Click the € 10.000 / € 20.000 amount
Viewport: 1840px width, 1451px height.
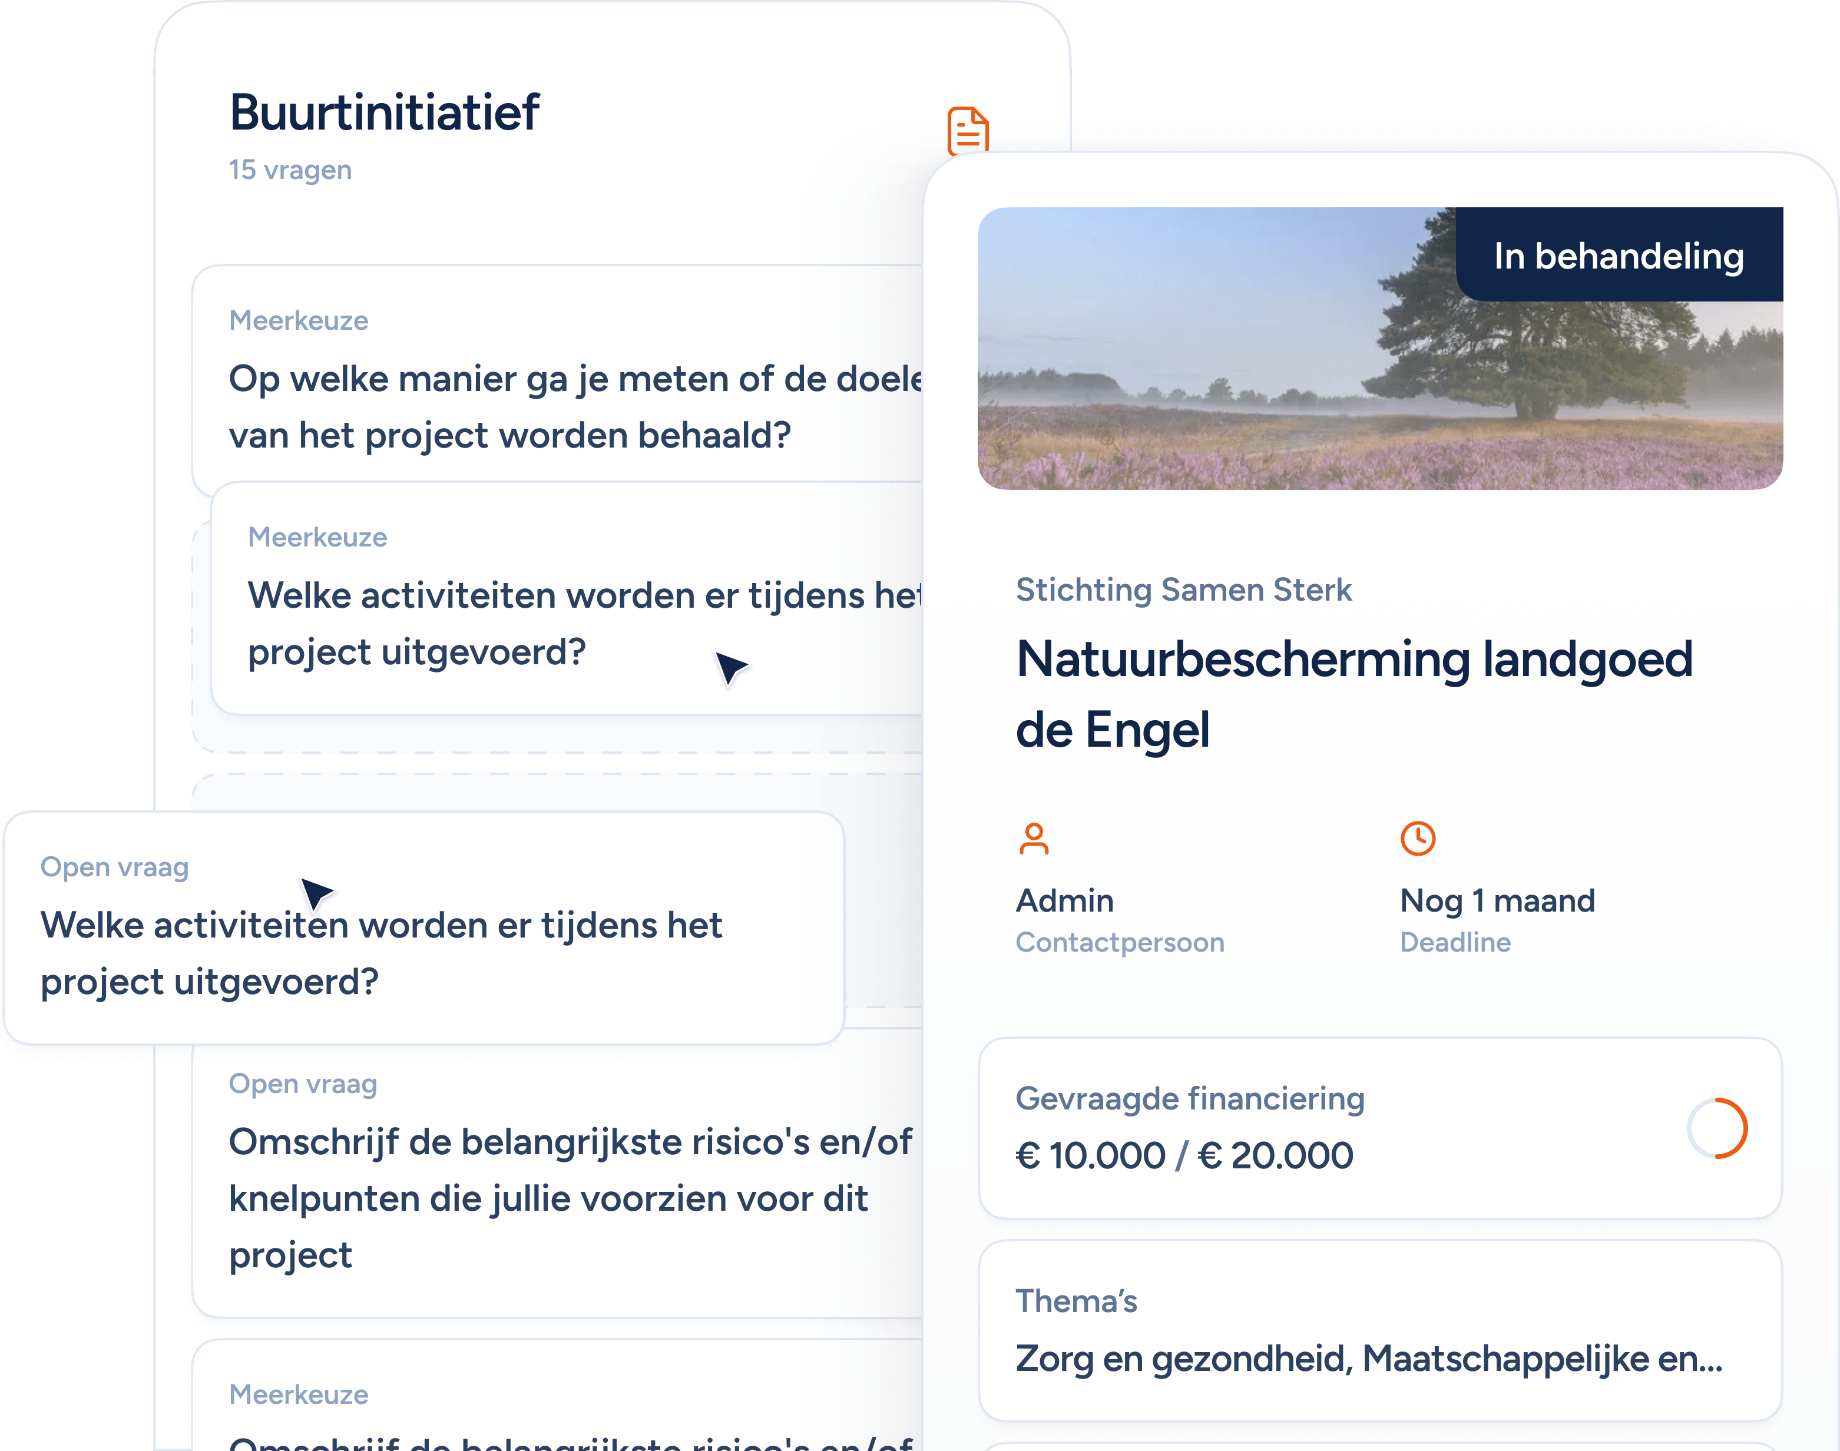click(x=1184, y=1155)
